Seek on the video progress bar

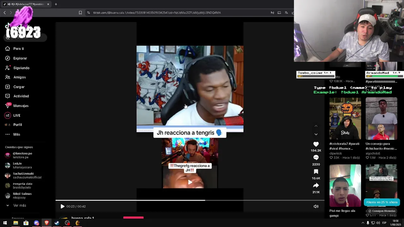190,200
